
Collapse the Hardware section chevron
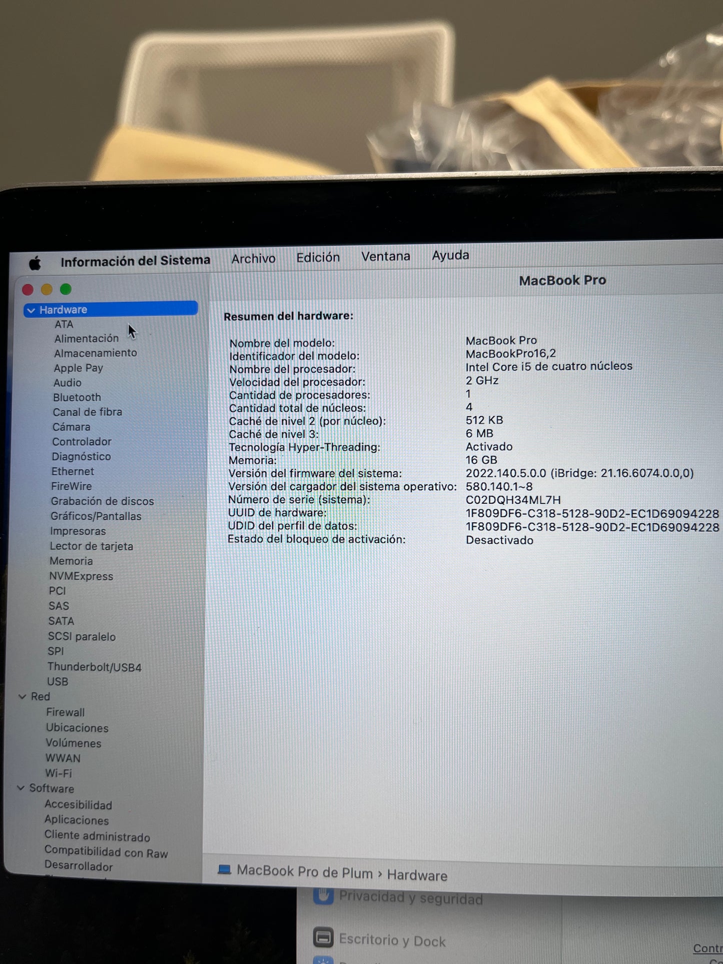[x=31, y=310]
